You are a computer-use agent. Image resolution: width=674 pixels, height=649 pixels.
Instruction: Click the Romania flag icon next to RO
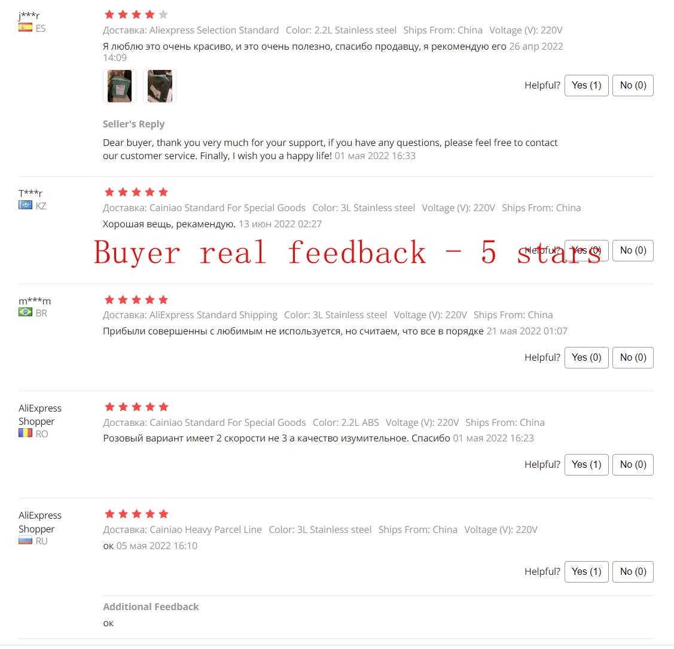point(25,434)
